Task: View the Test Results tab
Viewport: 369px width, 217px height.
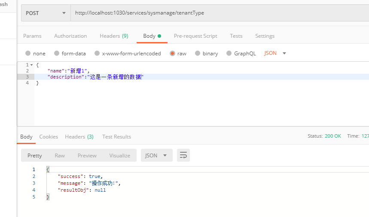Action: (116, 136)
